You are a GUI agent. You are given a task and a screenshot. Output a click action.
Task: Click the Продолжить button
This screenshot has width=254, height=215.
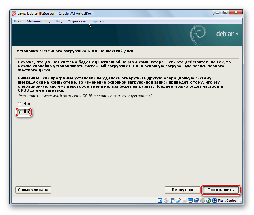click(221, 190)
